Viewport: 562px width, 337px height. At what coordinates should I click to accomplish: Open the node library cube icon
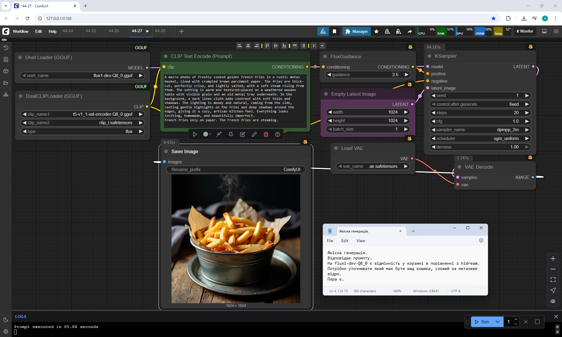click(6, 71)
